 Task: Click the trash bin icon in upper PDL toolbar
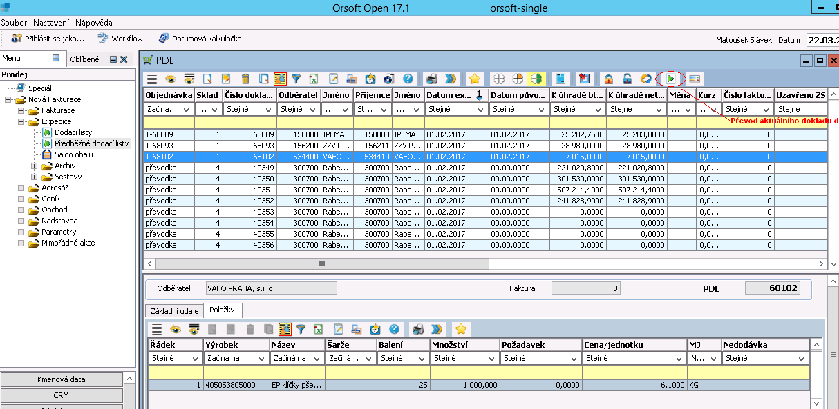tap(245, 79)
